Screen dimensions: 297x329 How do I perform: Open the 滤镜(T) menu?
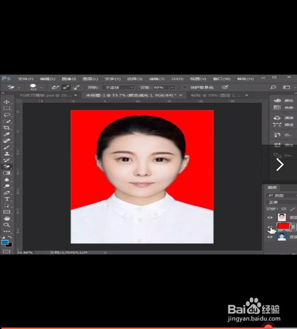click(157, 79)
